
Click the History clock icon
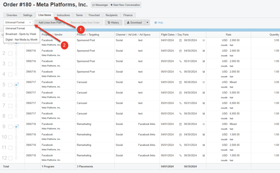pos(109,23)
